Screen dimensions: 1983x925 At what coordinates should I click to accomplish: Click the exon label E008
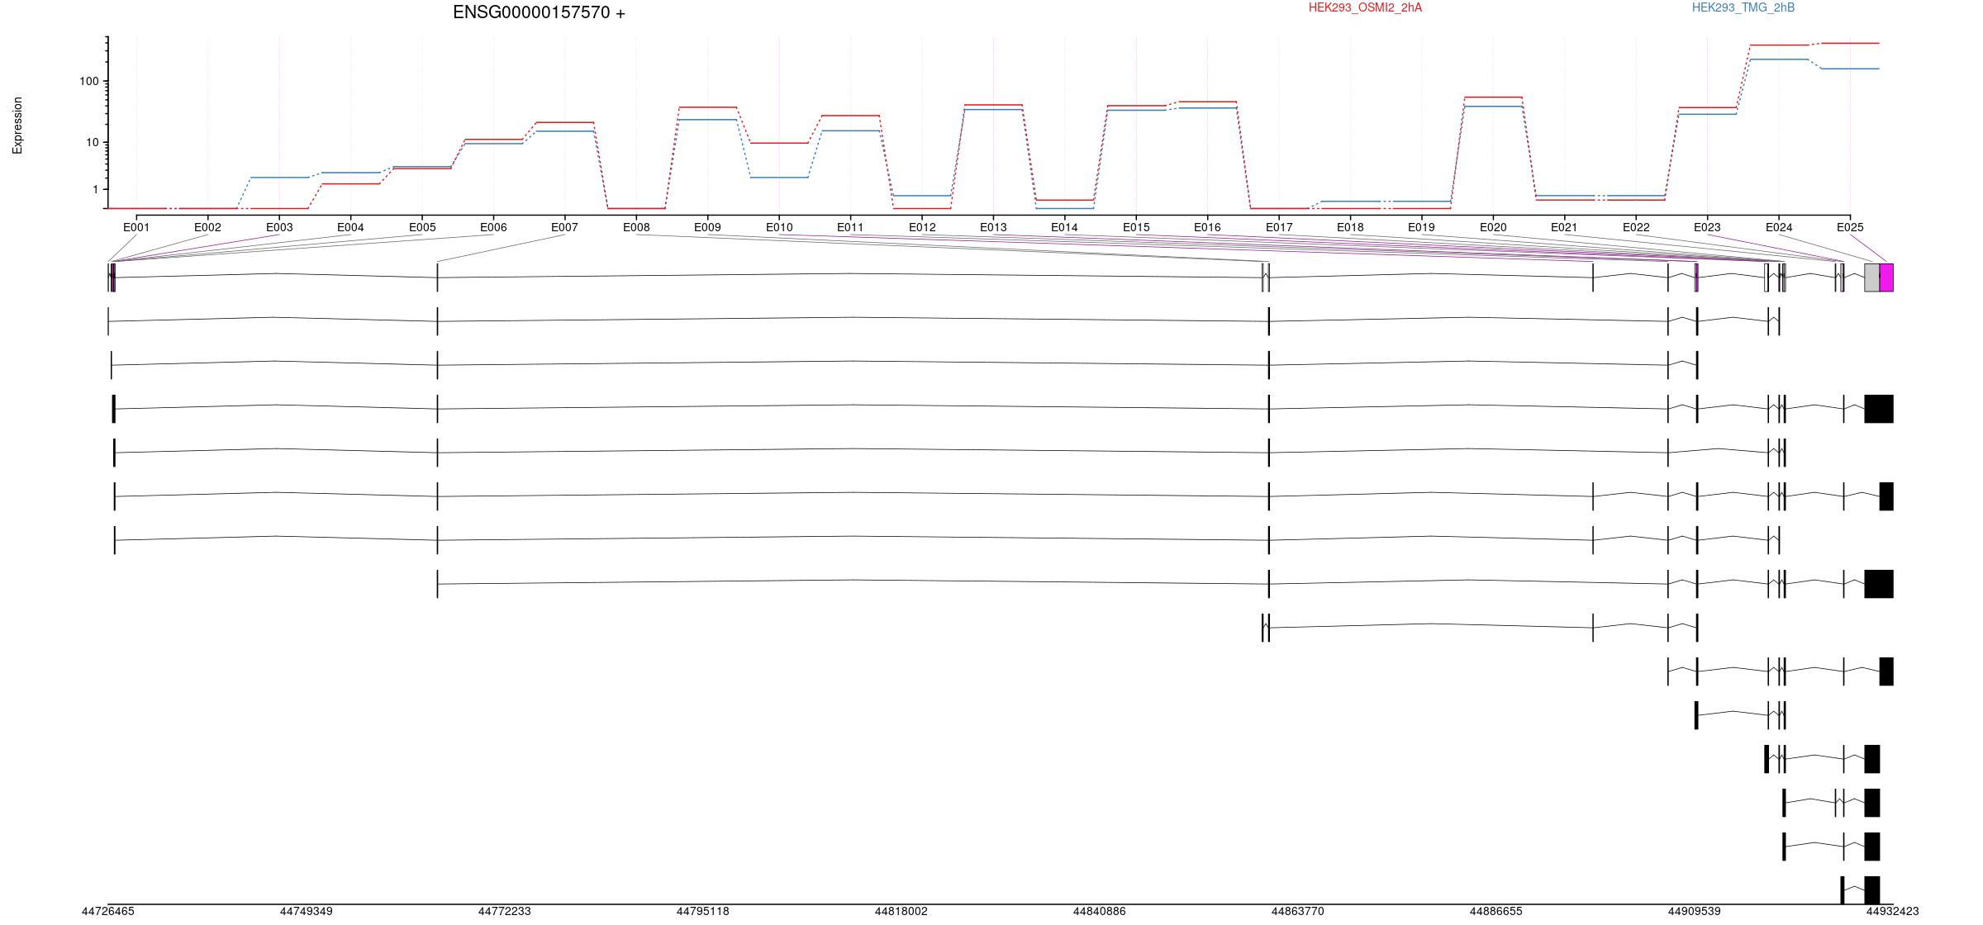(x=636, y=227)
